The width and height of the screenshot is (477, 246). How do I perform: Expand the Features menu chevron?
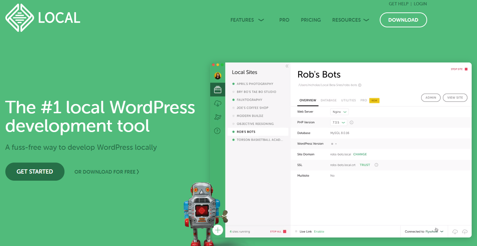tap(261, 20)
